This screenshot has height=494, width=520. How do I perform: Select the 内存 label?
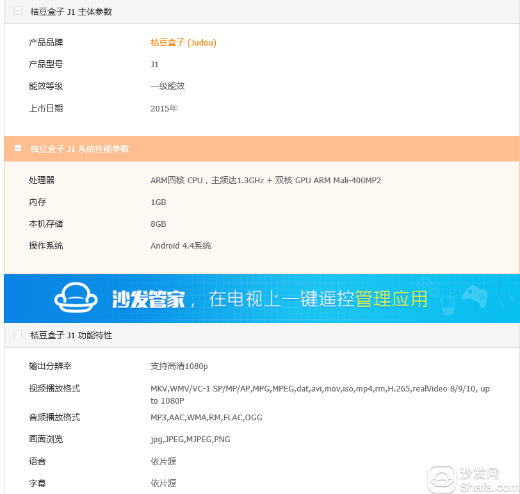38,202
